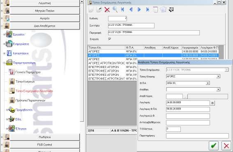Click the Λογιστική module icon
The image size is (233, 152).
pyautogui.click(x=7, y=3)
